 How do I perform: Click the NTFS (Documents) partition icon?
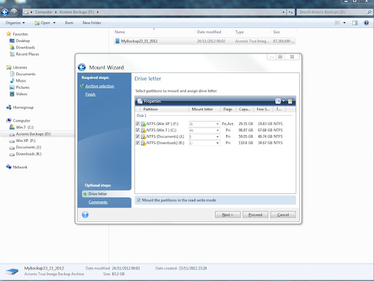tap(143, 137)
